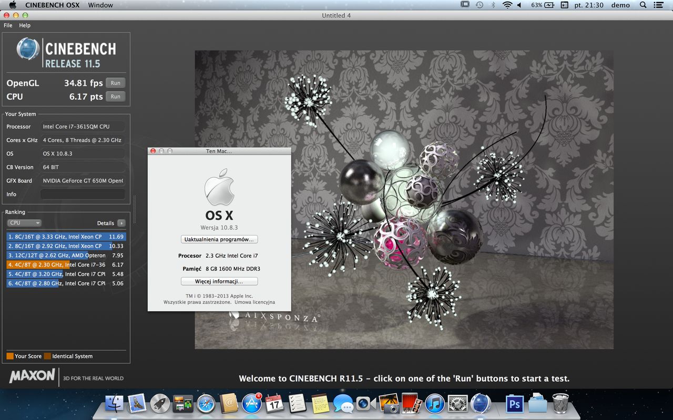673x420 pixels.
Task: Open Photo Booth in the dock
Action: pyautogui.click(x=411, y=403)
